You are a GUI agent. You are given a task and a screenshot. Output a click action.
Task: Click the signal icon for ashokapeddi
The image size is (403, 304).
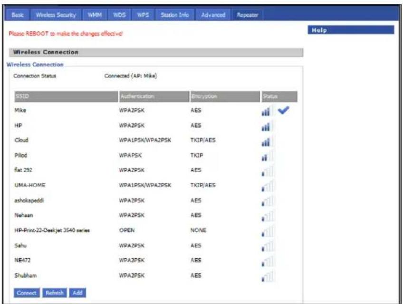(x=267, y=201)
